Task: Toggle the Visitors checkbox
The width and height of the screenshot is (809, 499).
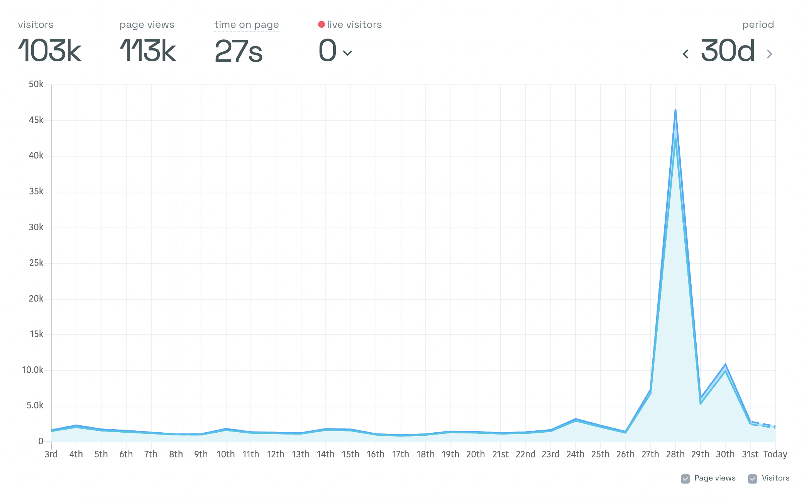Action: pyautogui.click(x=753, y=479)
